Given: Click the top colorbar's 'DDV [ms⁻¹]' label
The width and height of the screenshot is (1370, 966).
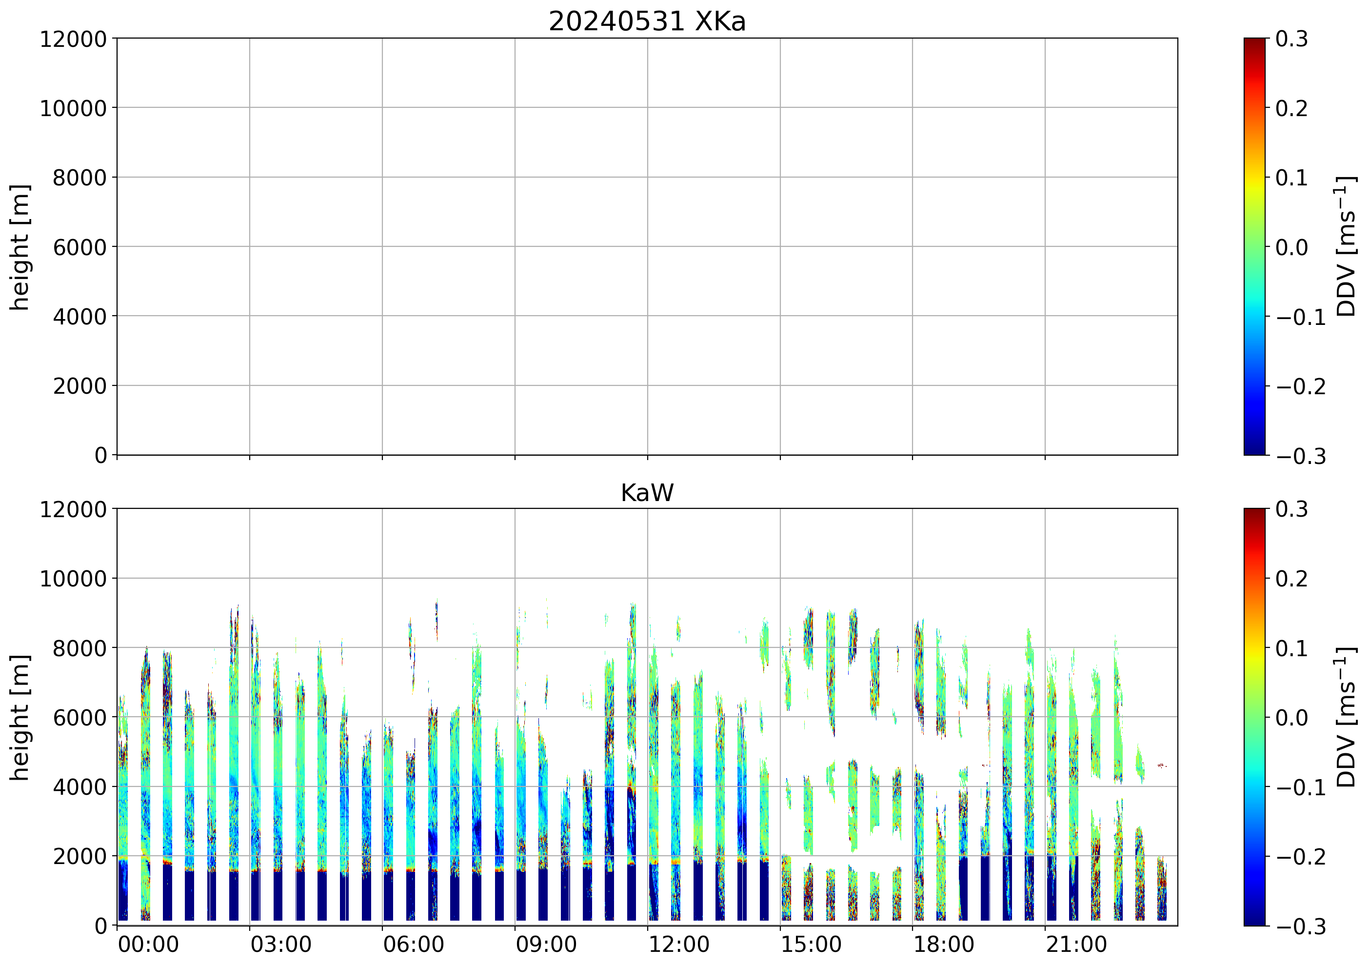Looking at the screenshot, I should pyautogui.click(x=1346, y=246).
